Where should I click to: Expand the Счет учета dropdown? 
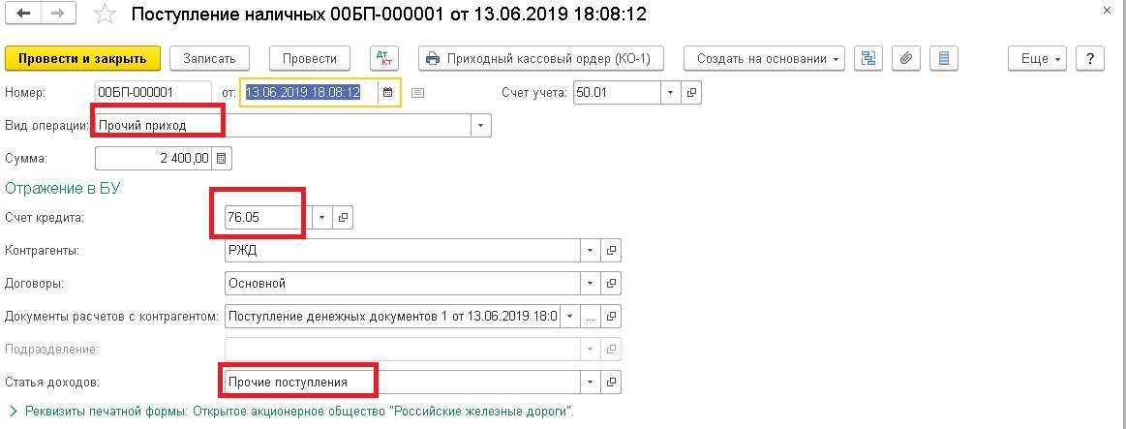point(670,92)
